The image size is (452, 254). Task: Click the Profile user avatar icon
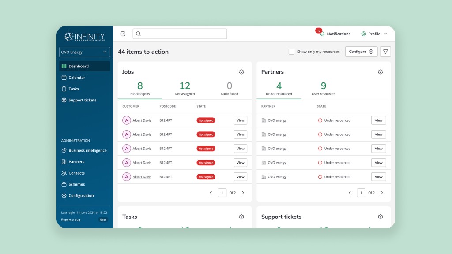[364, 34]
